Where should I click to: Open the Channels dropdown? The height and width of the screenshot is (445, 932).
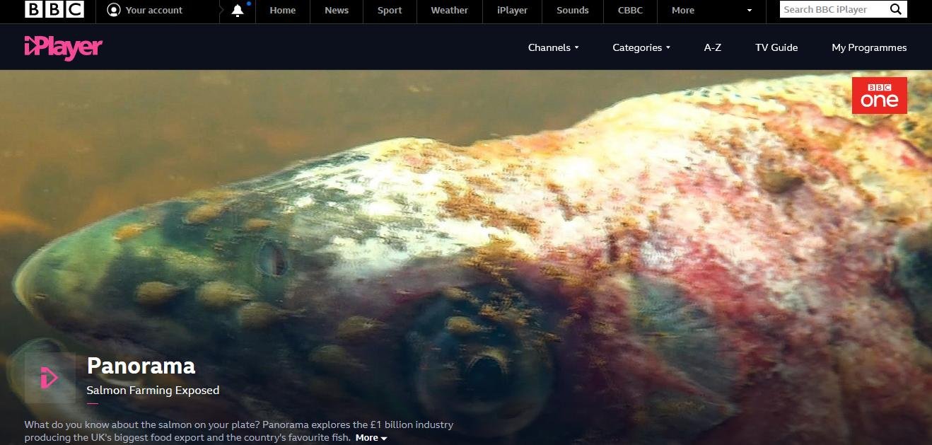[x=553, y=47]
